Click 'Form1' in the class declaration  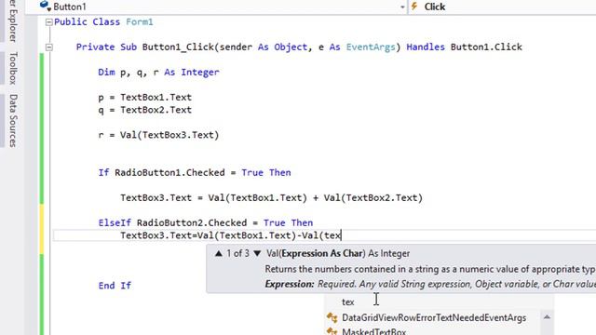click(x=140, y=22)
